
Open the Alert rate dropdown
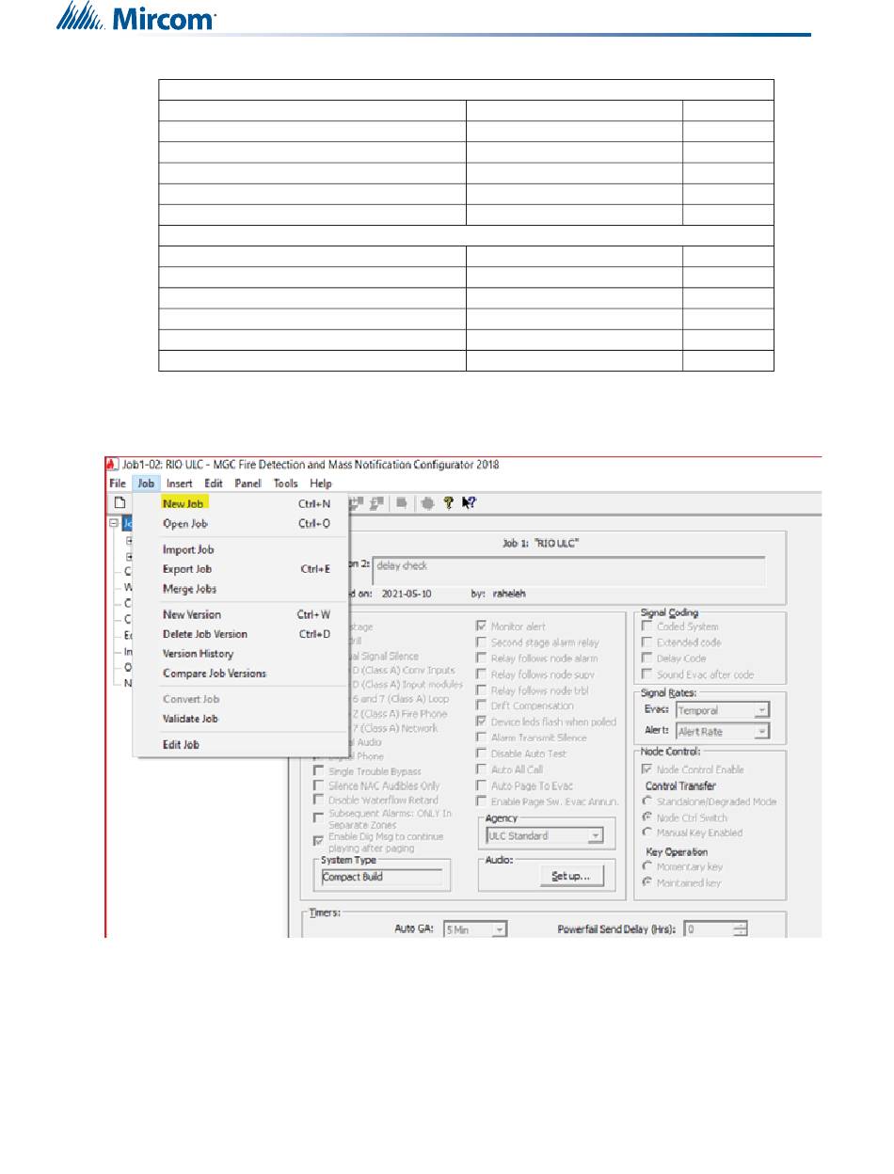click(x=723, y=732)
